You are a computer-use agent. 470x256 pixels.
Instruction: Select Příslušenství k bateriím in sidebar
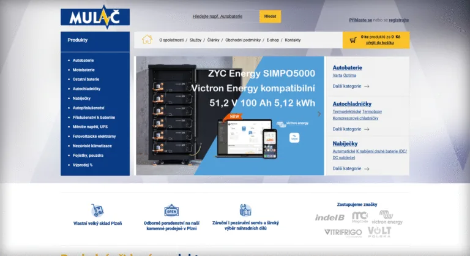click(94, 118)
